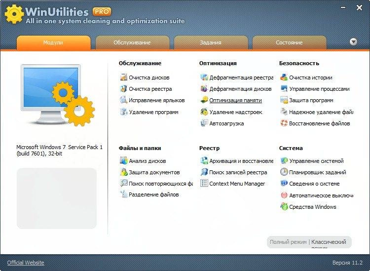Click the Автозагрузка icon
Screen dimensions: 370x271
point(204,123)
